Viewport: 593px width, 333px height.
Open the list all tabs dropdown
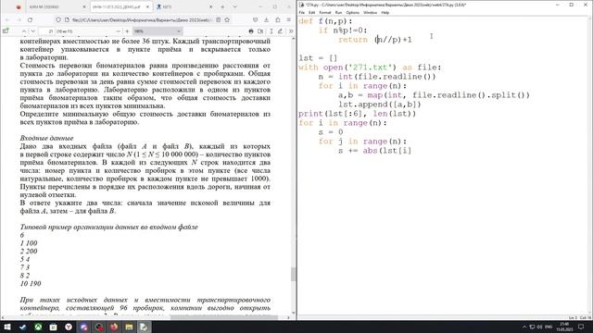[234, 6]
